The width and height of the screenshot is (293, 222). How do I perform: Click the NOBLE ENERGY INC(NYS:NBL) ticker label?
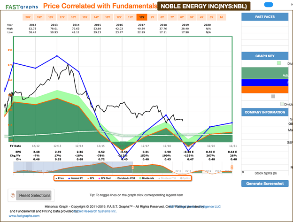click(x=204, y=7)
